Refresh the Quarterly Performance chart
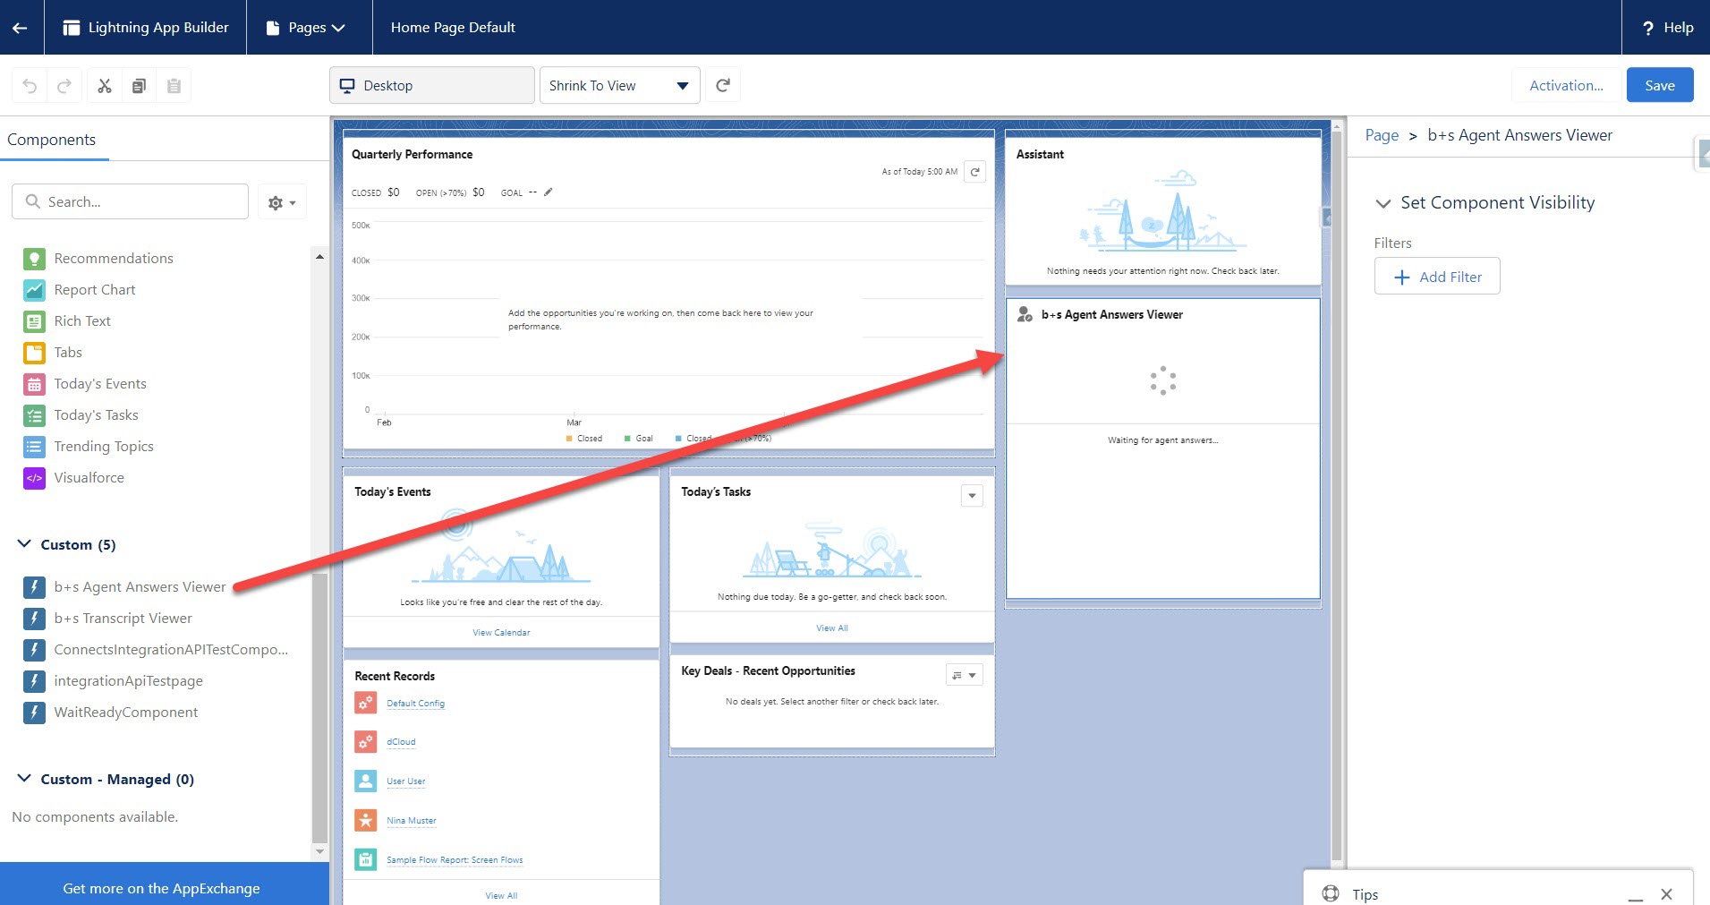 point(974,172)
